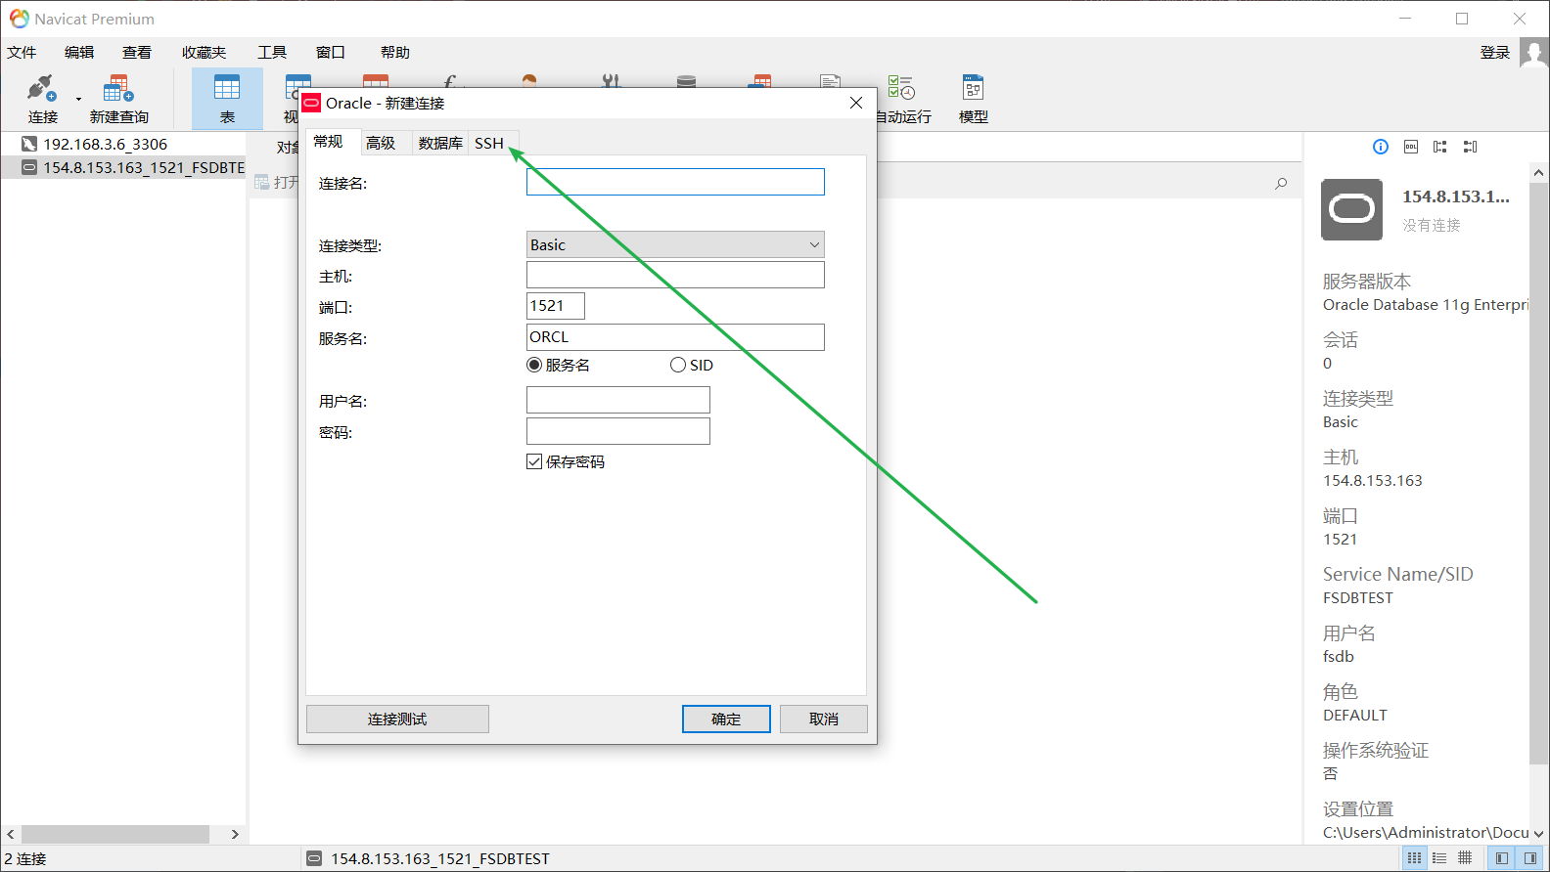The width and height of the screenshot is (1550, 872).
Task: Click the status bar connection icon before 154.8.153.163_1521_FSDBTEST
Action: click(x=314, y=858)
